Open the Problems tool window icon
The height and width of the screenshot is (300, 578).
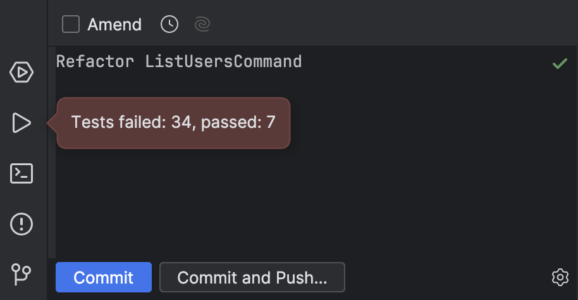22,224
